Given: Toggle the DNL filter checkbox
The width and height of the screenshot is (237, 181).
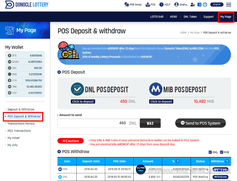Looking at the screenshot, I should 210,152.
